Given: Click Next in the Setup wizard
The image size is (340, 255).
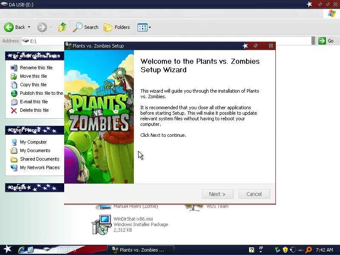Looking at the screenshot, I should pyautogui.click(x=218, y=194).
